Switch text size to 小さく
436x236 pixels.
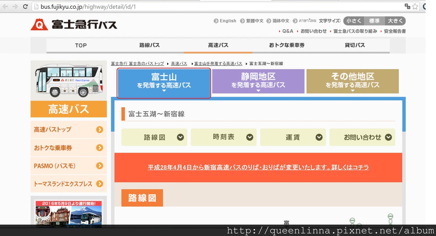coord(353,21)
